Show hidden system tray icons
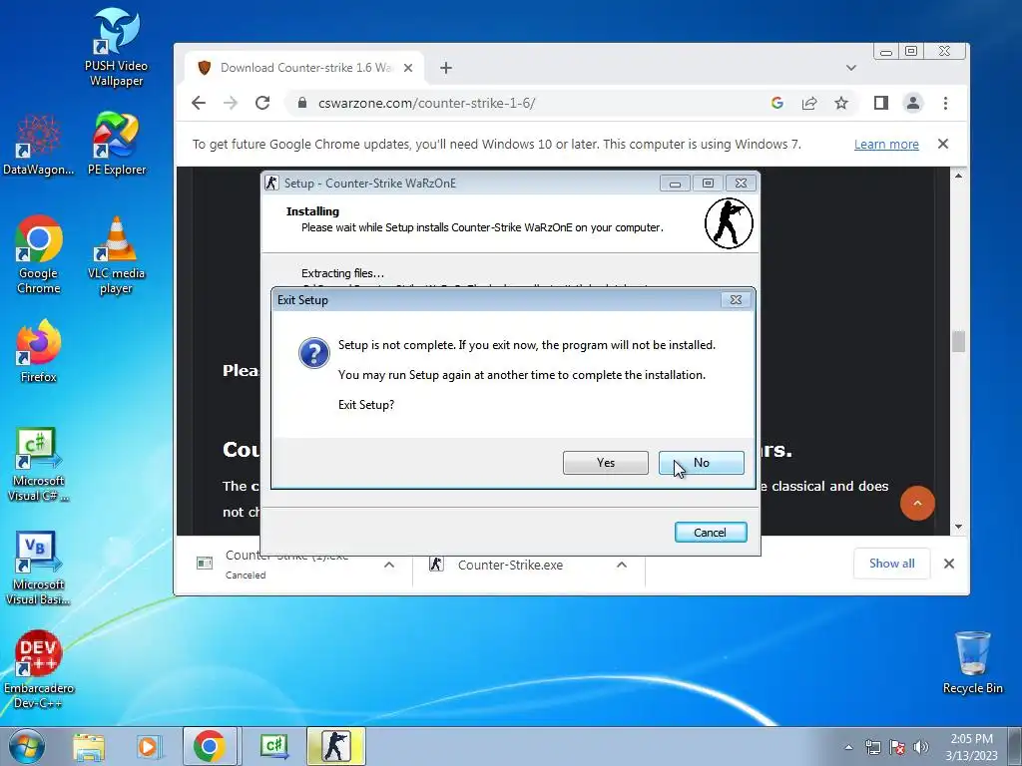Screen dimensions: 1022x766 pyautogui.click(x=848, y=747)
